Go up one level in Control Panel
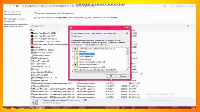 [x=14, y=6]
